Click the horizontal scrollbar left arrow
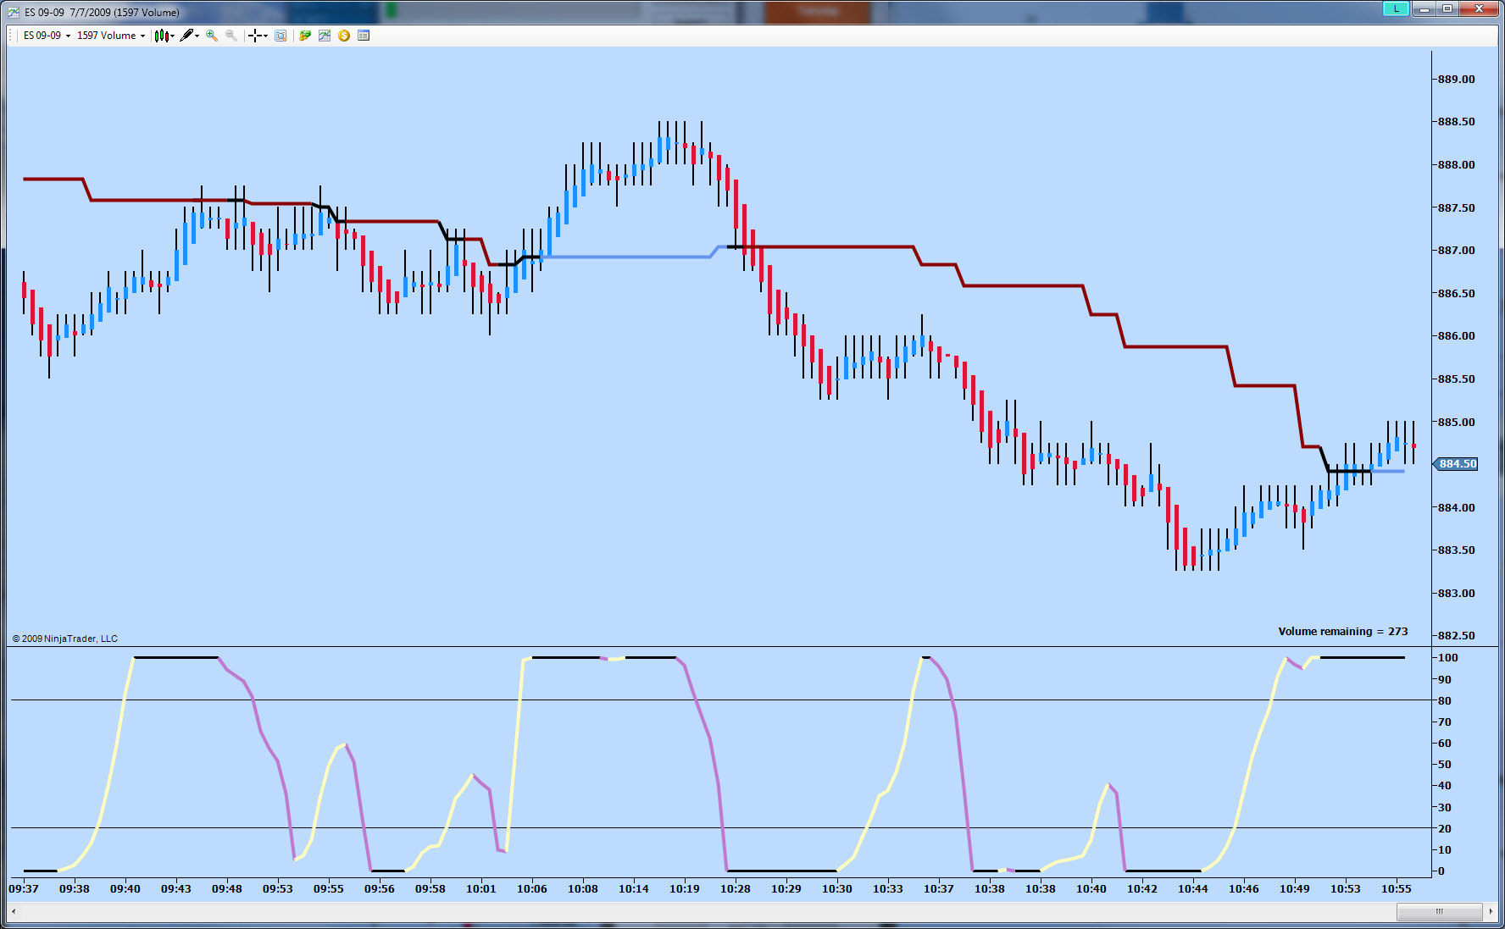1505x929 pixels. click(13, 911)
